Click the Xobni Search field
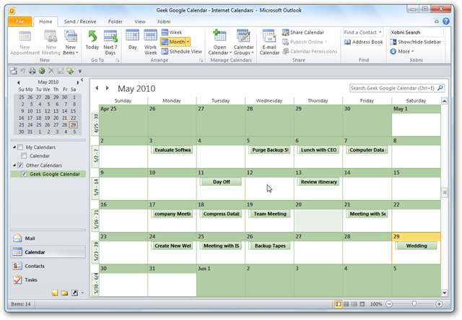Viewport: 462px width, 320px height. (416, 33)
